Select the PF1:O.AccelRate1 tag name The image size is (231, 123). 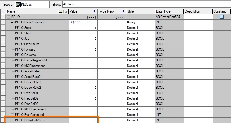click(28, 71)
